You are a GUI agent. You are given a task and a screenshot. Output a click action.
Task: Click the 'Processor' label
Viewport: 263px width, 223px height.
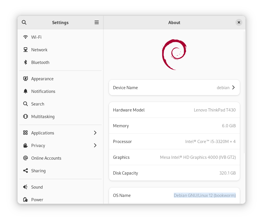tap(122, 142)
